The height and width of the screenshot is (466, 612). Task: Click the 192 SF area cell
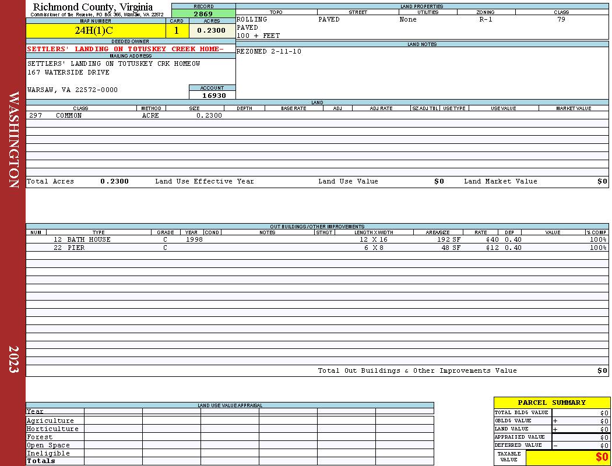(448, 239)
